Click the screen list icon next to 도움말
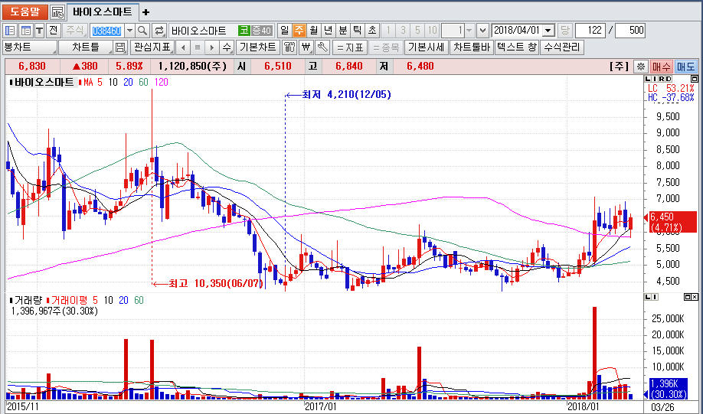The height and width of the screenshot is (414, 703). click(x=57, y=12)
